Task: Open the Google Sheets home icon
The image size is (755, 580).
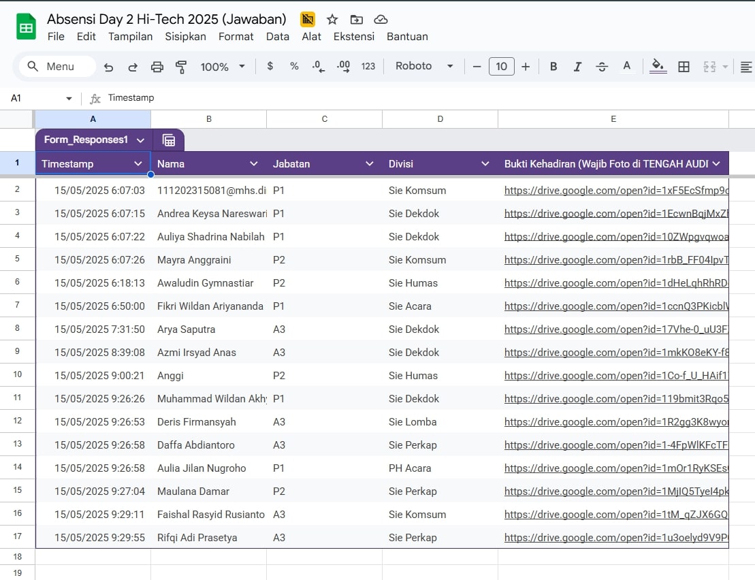Action: [x=26, y=27]
